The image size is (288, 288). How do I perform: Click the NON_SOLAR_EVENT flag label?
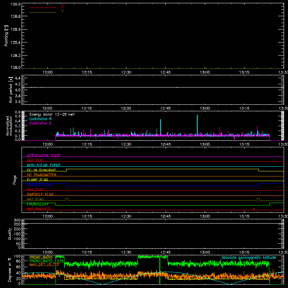[44, 165]
